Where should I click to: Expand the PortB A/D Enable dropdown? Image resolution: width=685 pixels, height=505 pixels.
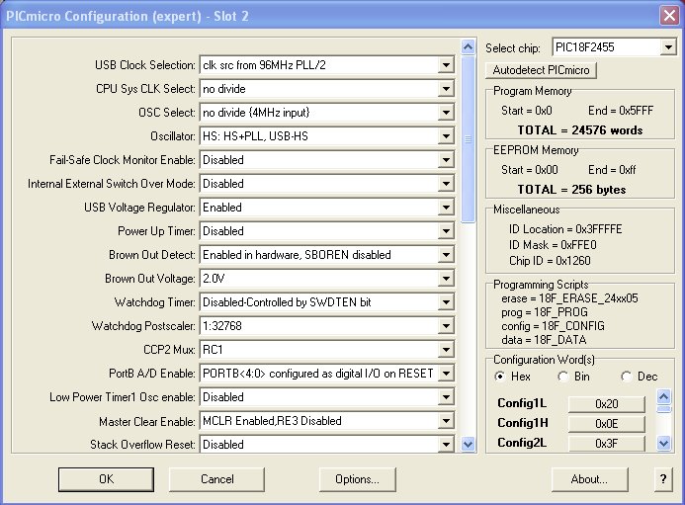click(446, 374)
